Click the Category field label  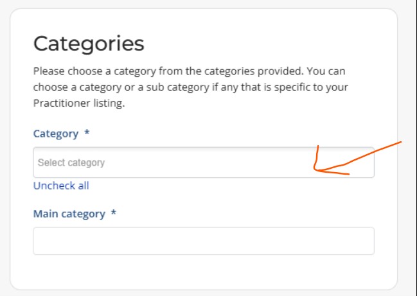[x=56, y=134]
